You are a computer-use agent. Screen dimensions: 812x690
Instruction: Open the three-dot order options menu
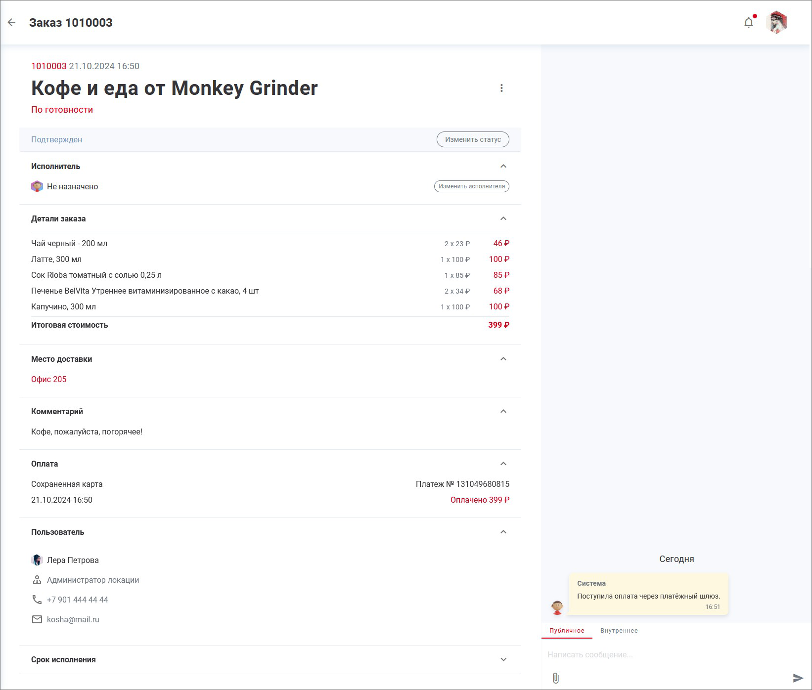pyautogui.click(x=501, y=88)
